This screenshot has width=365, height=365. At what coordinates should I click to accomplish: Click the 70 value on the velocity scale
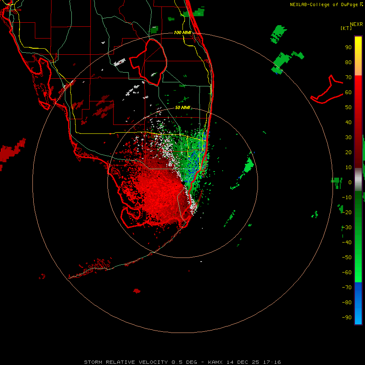(x=348, y=77)
